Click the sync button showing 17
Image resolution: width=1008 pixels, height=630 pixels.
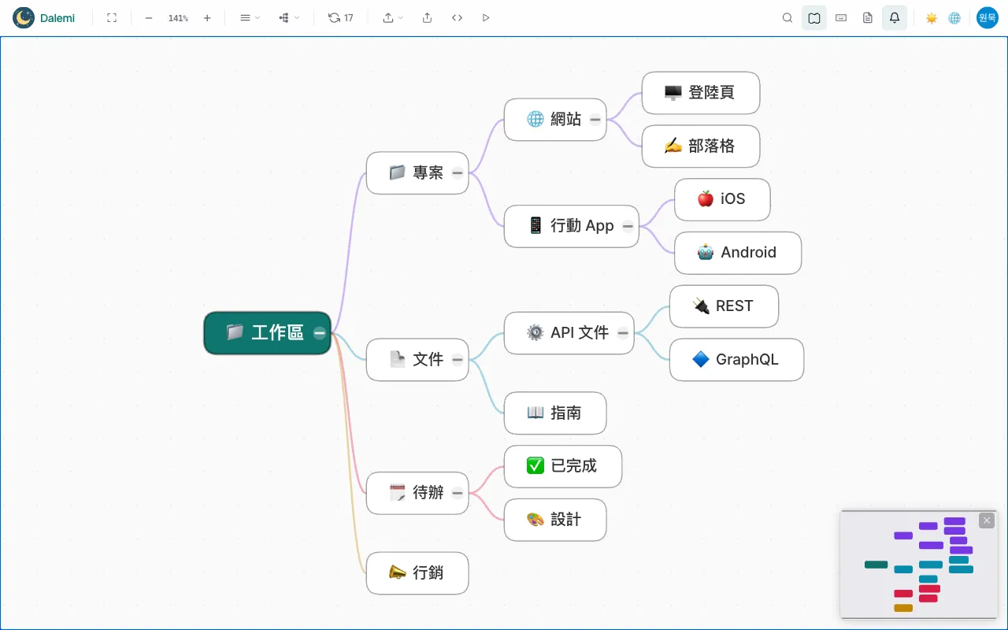pos(341,17)
